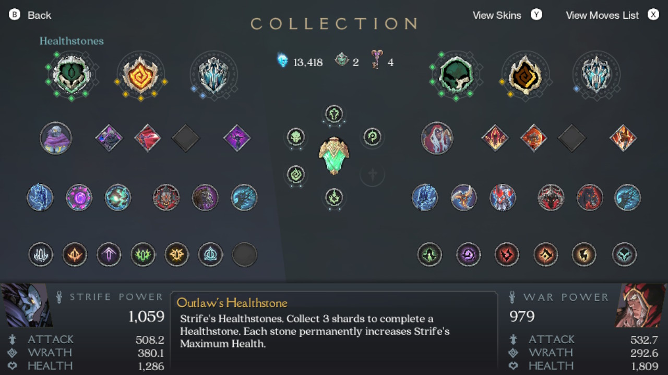The image size is (668, 375).
Task: Select War's green skull Healthstone
Action: click(x=456, y=75)
